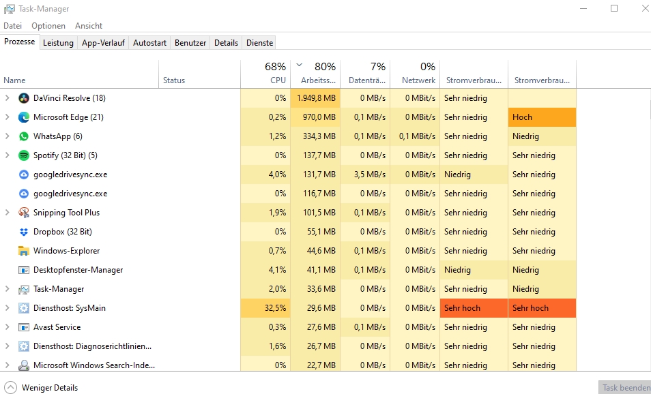651x394 pixels.
Task: Click the DaVinci Resolve app icon
Action: pos(24,98)
